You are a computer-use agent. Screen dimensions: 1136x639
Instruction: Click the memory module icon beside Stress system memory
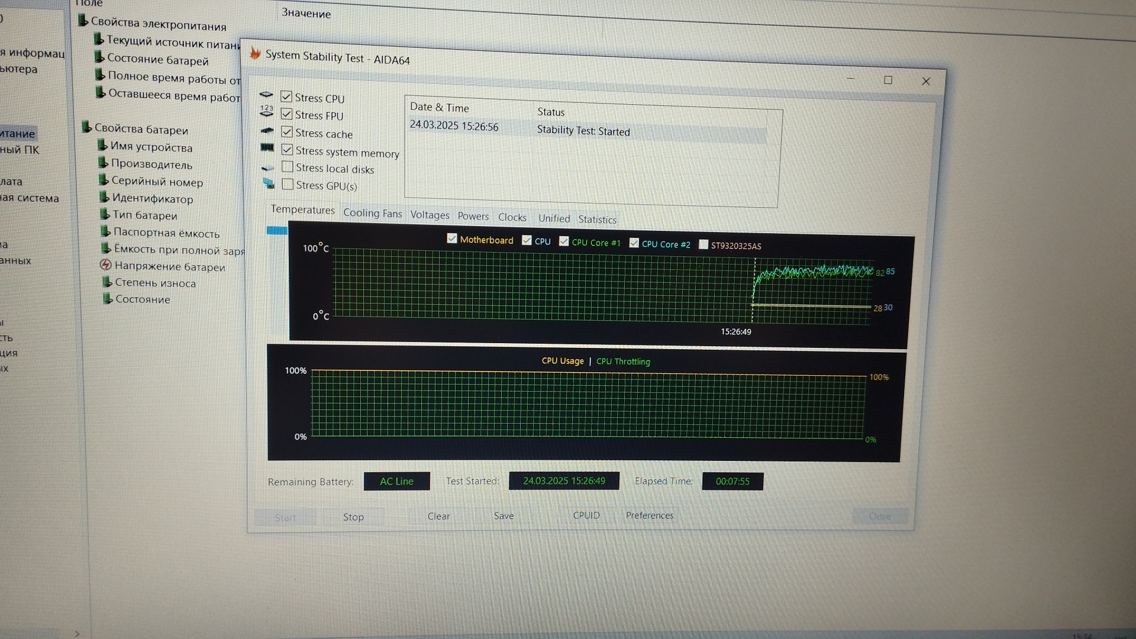click(267, 147)
